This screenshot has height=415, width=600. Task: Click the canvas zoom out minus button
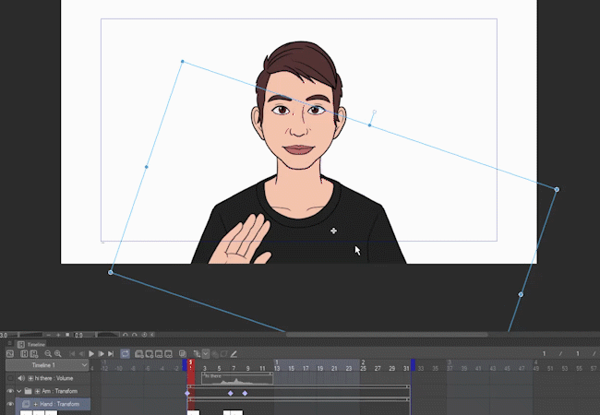[49, 335]
